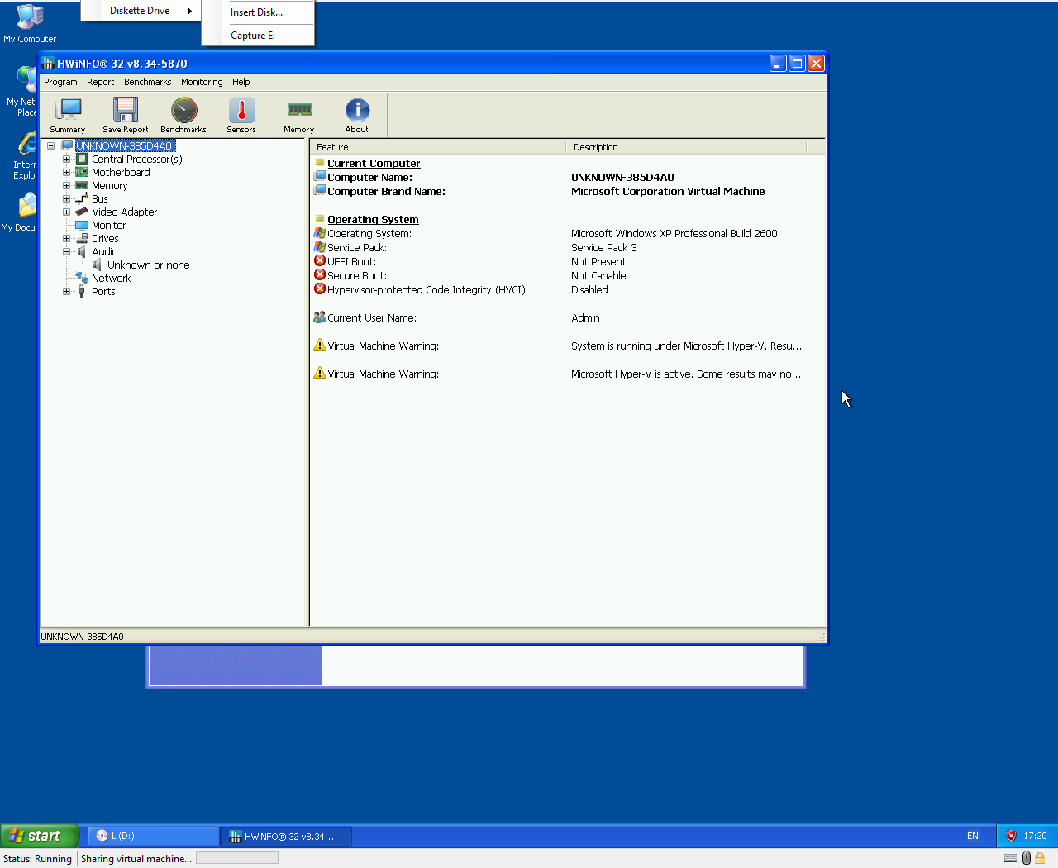Click the UEFI Boot: feature row

coord(568,262)
